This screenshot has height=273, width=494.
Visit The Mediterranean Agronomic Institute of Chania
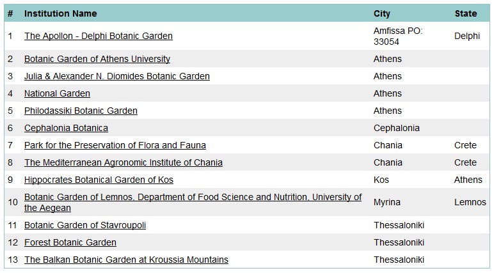coord(124,162)
